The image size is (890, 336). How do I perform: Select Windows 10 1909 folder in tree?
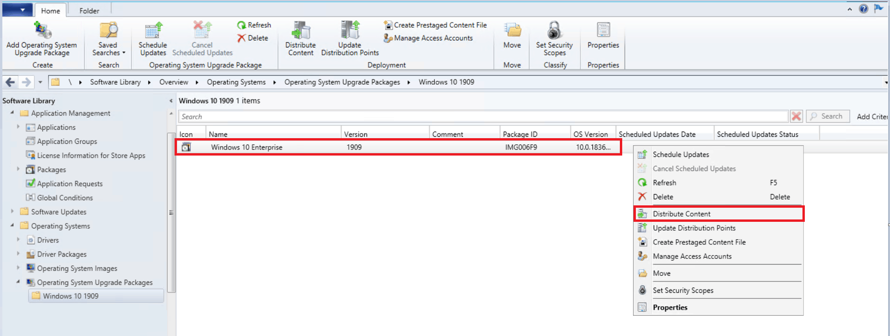(x=96, y=296)
